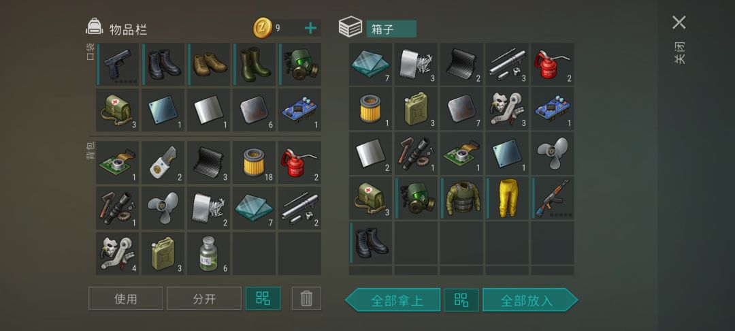
Task: Click the 分开 split button
Action: (204, 298)
